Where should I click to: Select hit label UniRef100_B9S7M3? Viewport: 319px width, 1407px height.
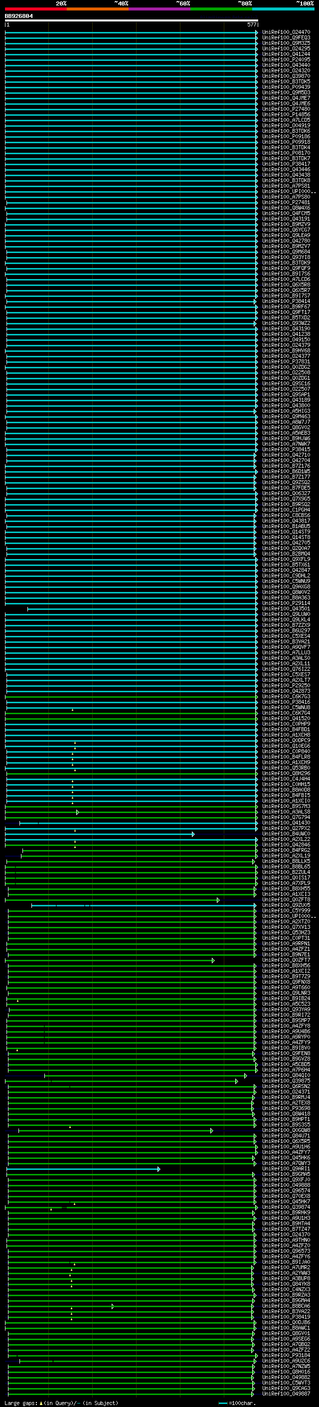point(286,807)
